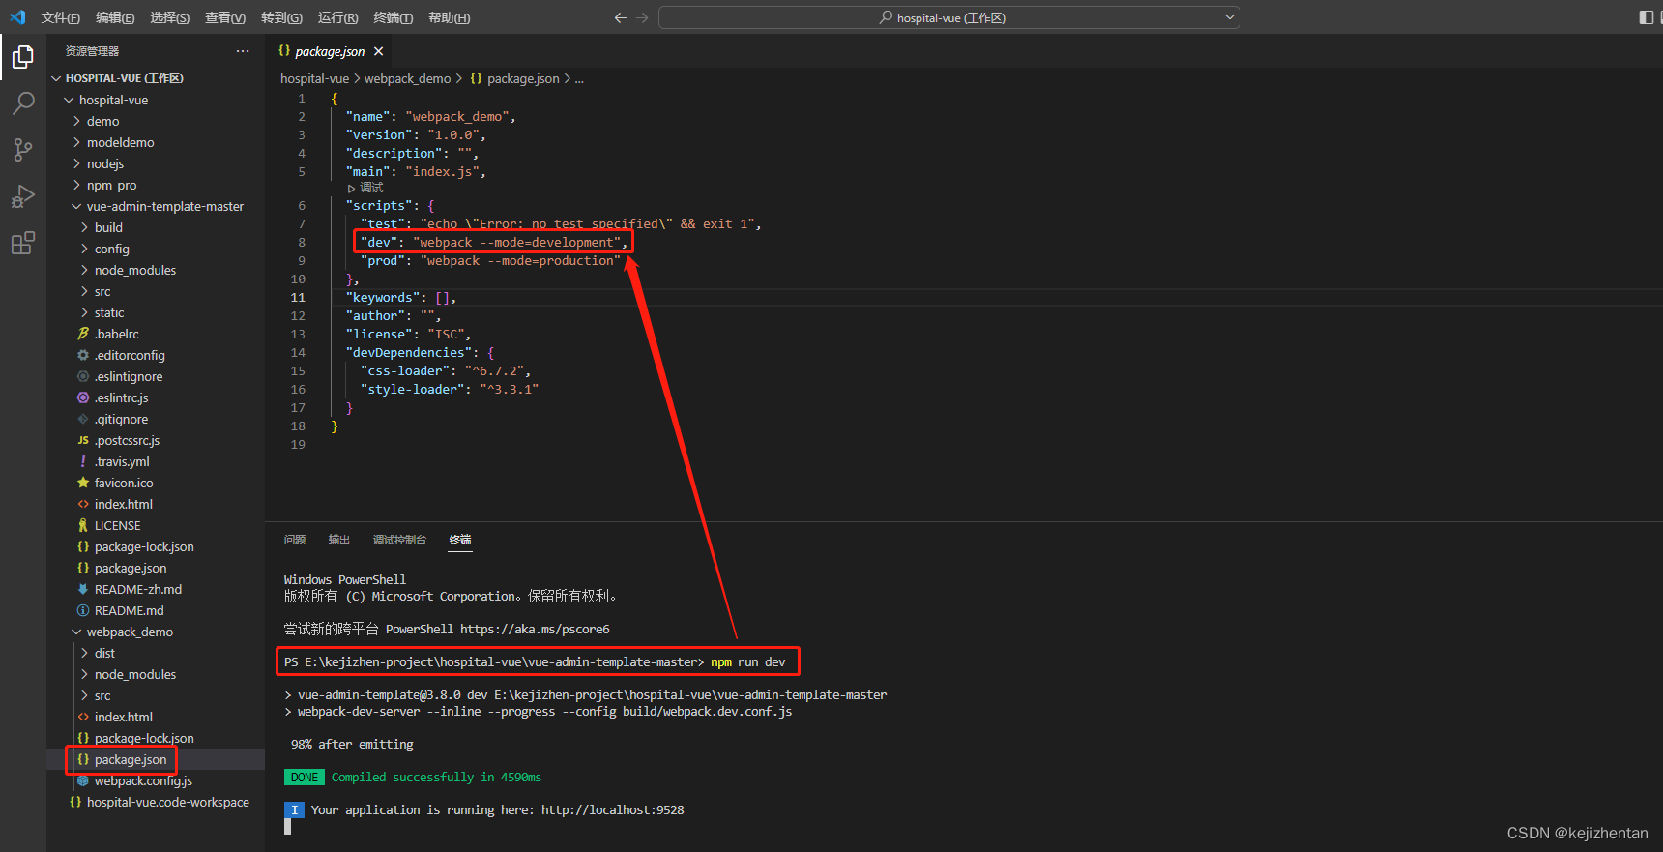Open the 运行(R) menu
This screenshot has height=852, width=1663.
tap(337, 17)
